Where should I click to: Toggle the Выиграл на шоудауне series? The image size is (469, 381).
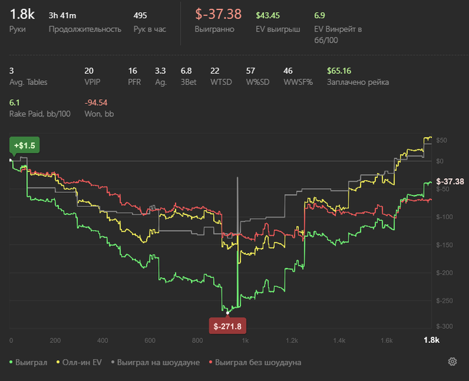pos(158,362)
